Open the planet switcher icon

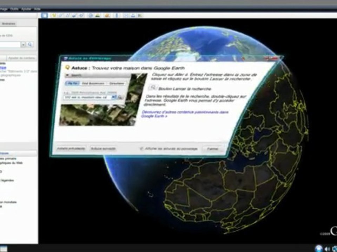point(107,15)
